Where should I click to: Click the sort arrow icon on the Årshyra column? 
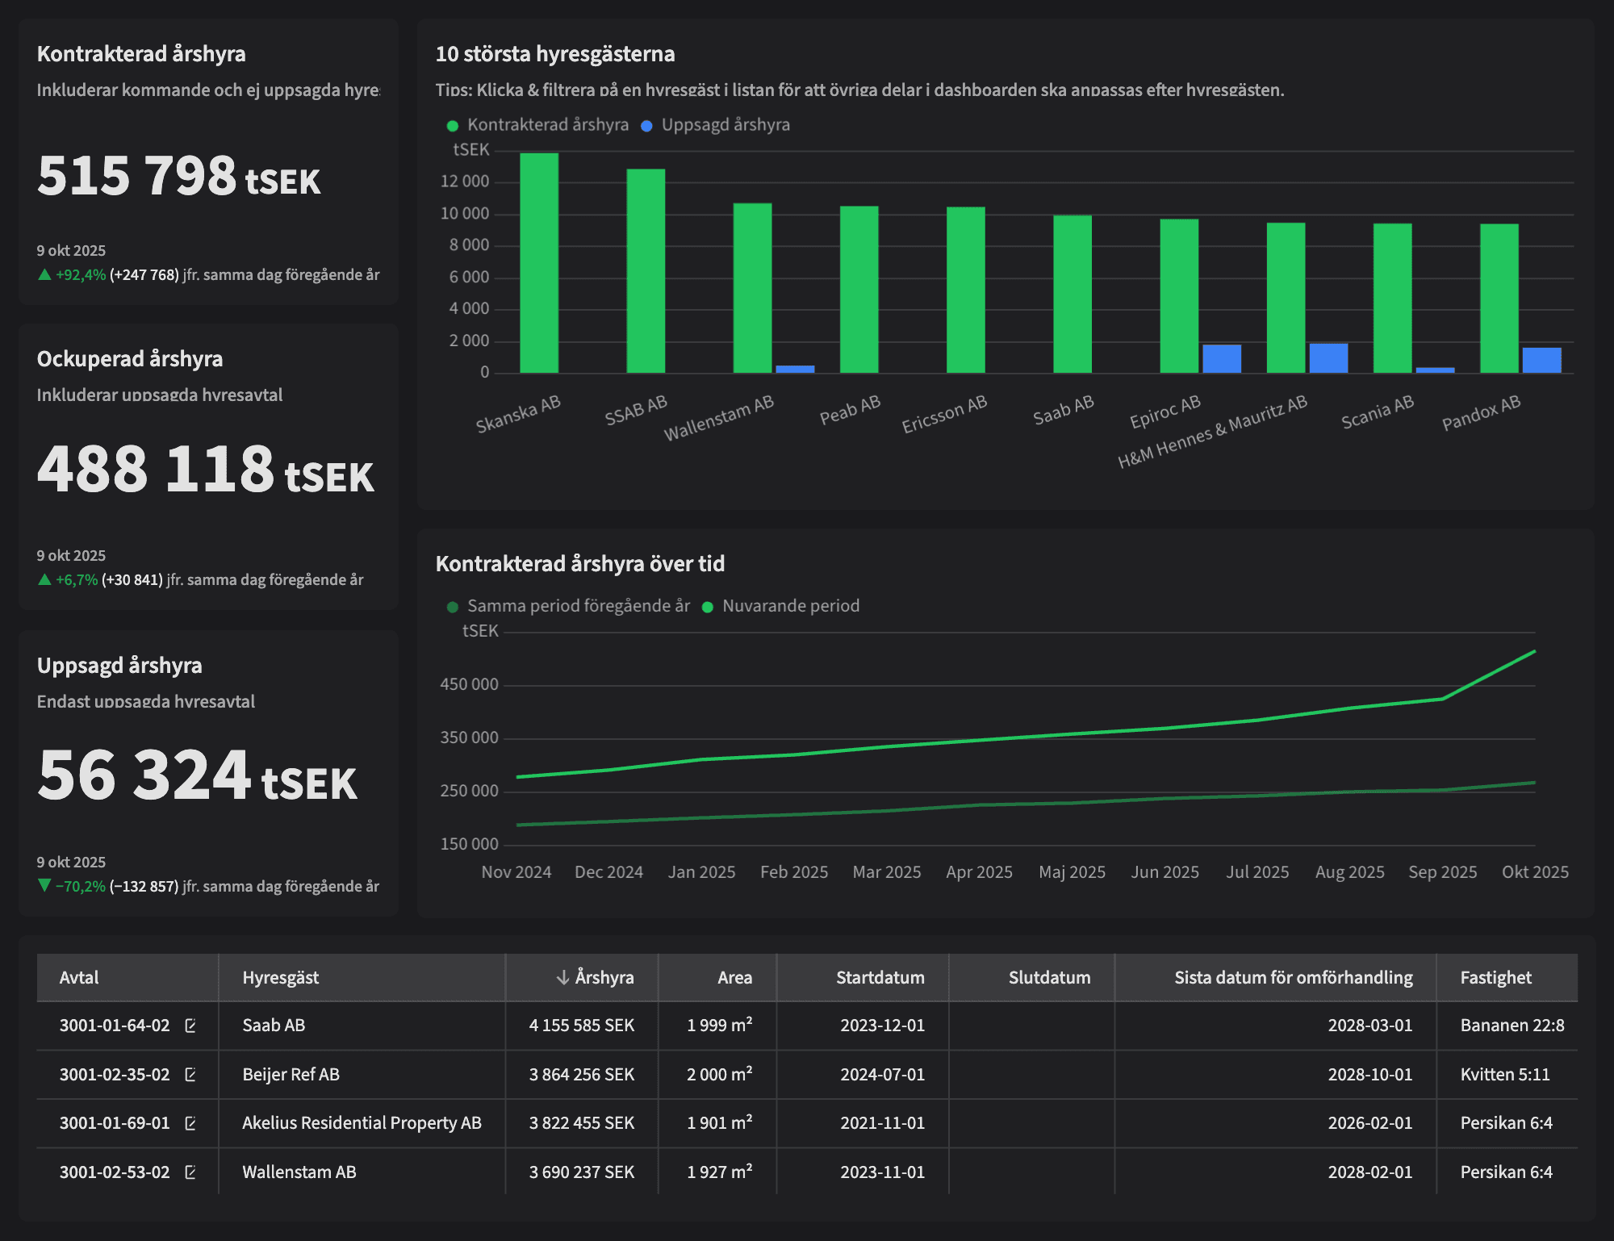point(562,977)
